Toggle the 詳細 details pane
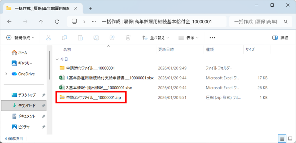This screenshot has height=143, width=296. 280,38
